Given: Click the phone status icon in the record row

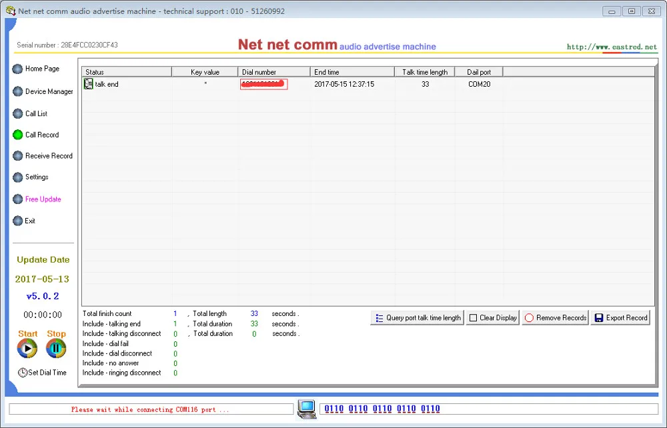Looking at the screenshot, I should point(88,84).
